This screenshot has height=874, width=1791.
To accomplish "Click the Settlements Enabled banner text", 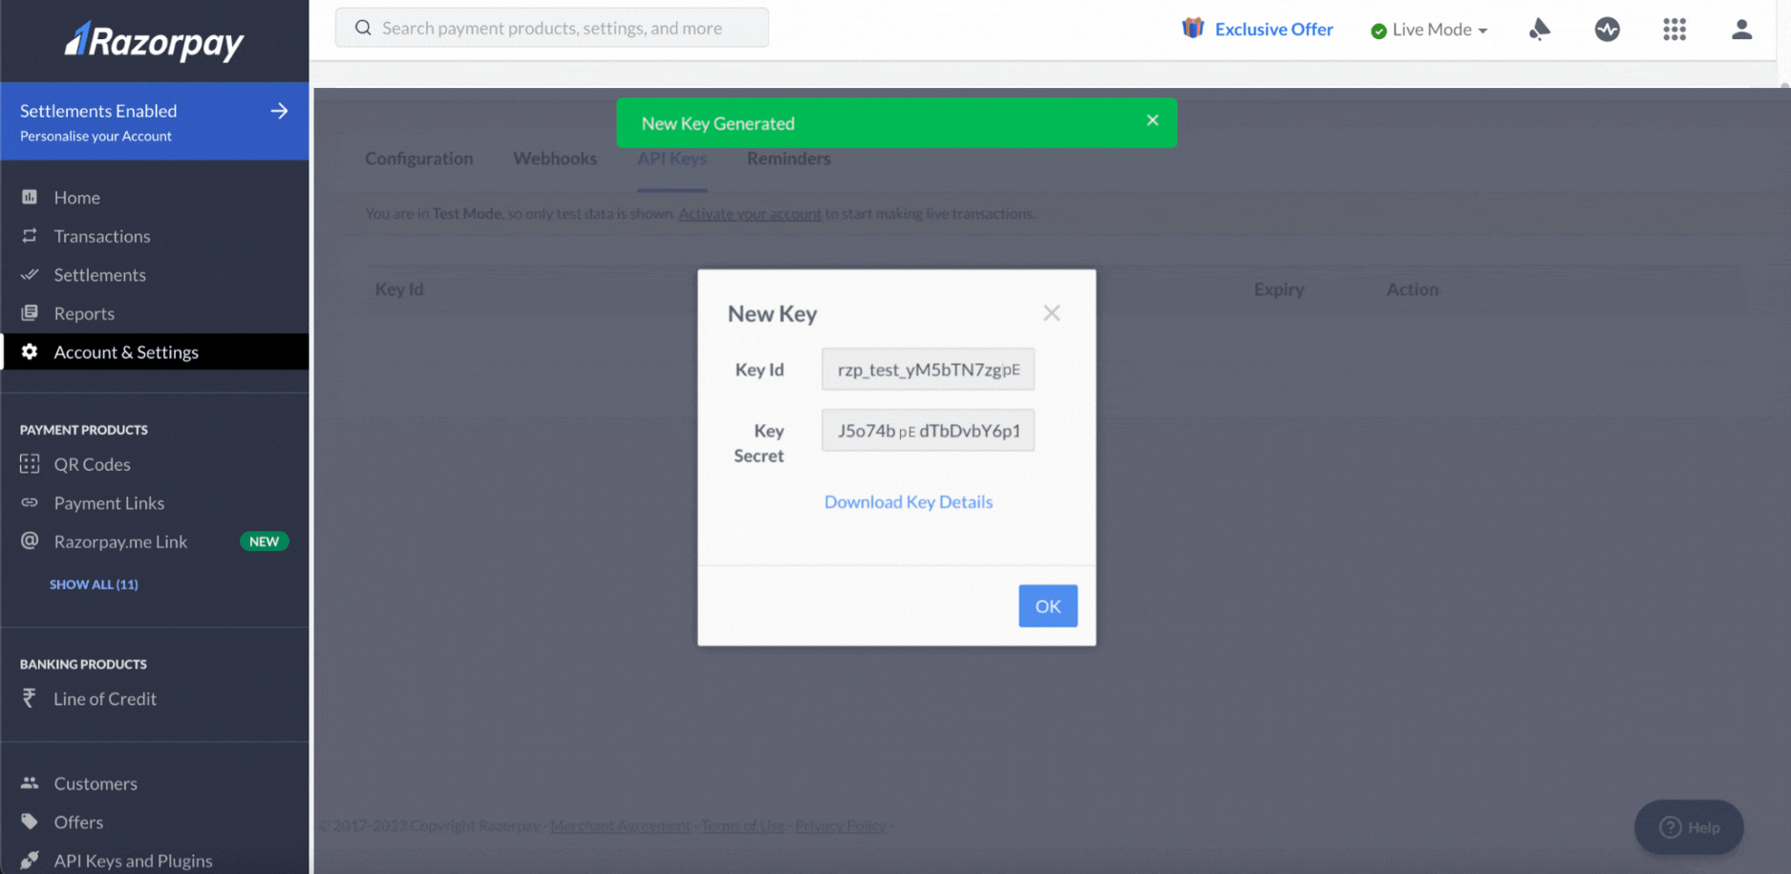I will (x=98, y=111).
